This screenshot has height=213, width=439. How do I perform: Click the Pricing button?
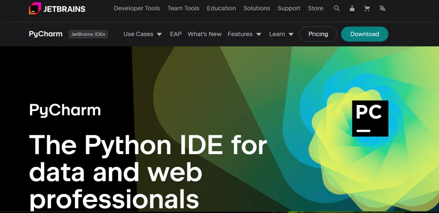coord(318,34)
